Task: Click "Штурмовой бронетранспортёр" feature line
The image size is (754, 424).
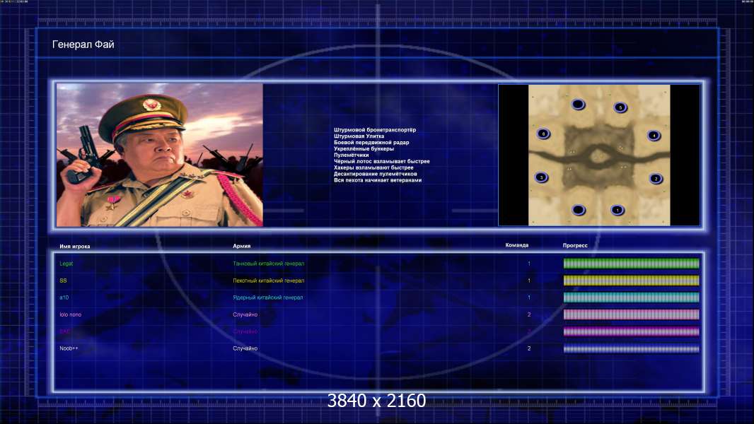Action: 375,129
